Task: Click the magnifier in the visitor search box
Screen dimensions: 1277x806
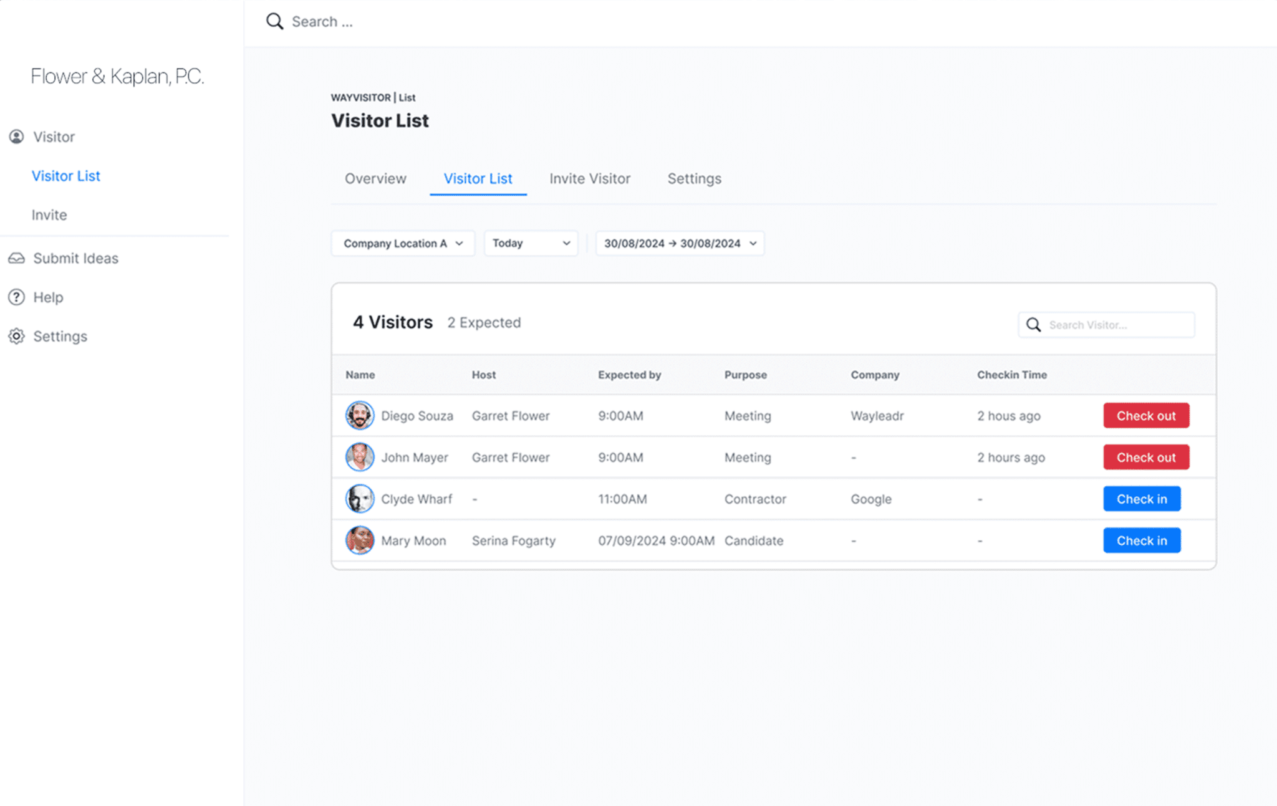Action: point(1033,324)
